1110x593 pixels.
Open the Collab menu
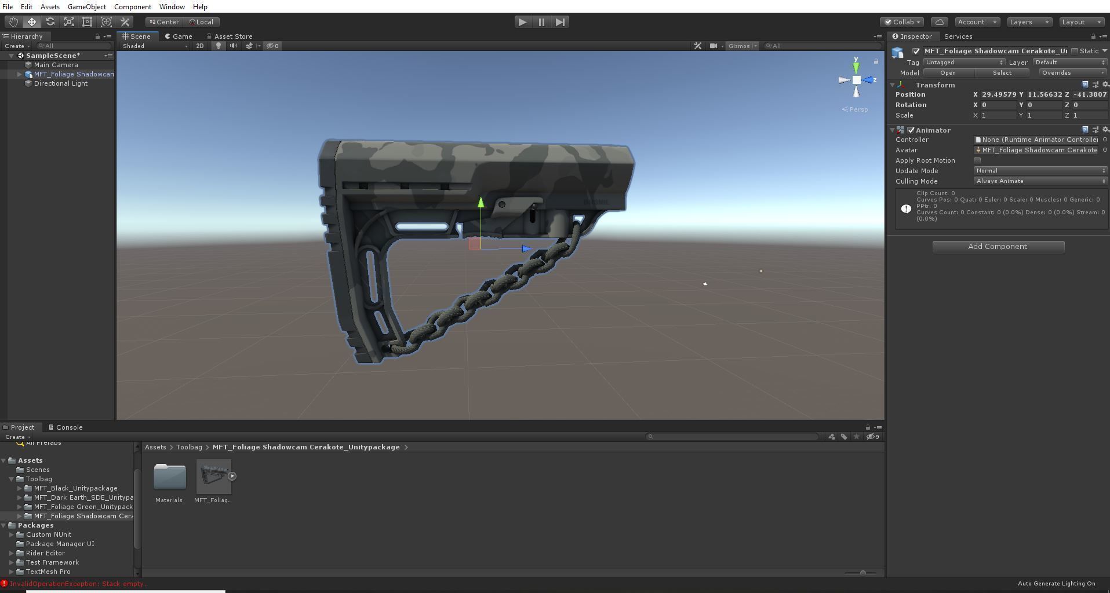(903, 22)
